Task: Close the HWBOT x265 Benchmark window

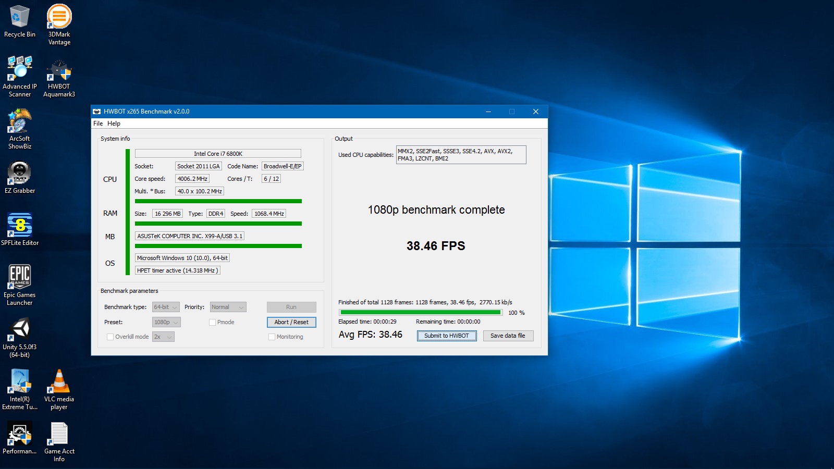Action: pyautogui.click(x=536, y=112)
